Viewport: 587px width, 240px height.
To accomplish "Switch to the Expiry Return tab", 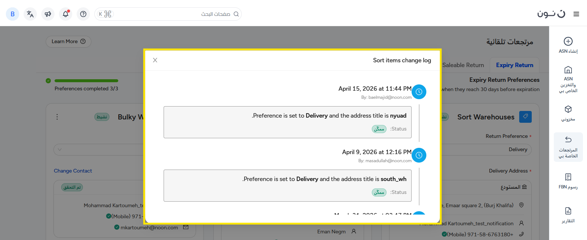I will (514, 65).
